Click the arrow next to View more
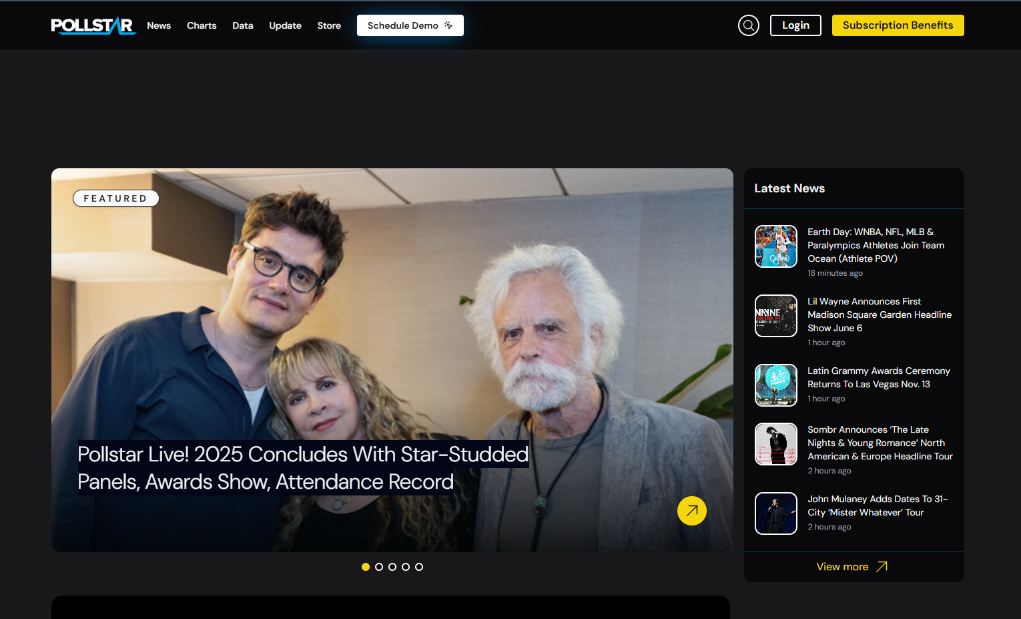 pyautogui.click(x=882, y=566)
